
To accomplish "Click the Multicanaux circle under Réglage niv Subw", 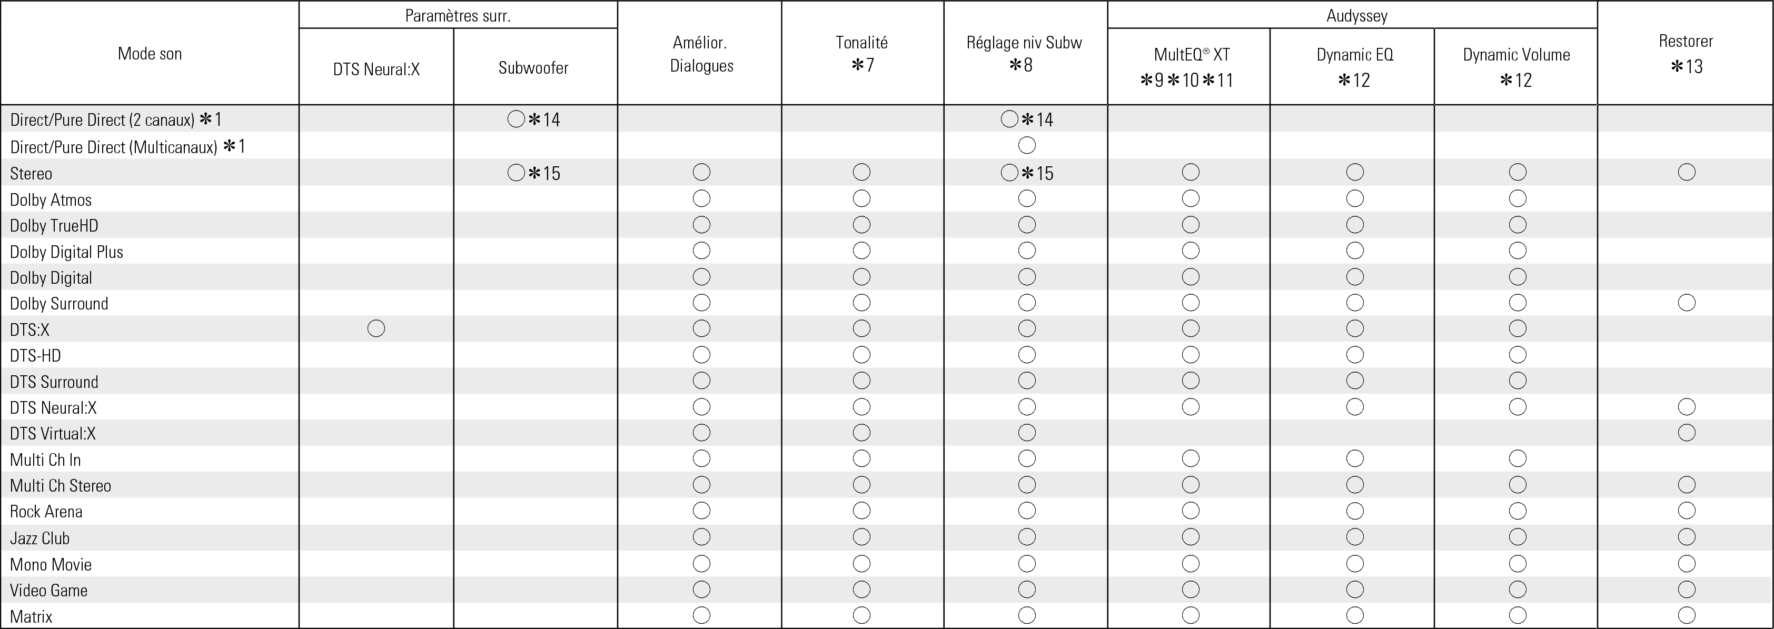I will [1027, 145].
